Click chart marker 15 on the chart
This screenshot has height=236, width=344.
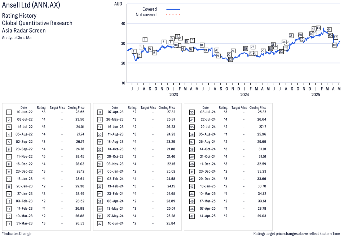(x=186, y=42)
